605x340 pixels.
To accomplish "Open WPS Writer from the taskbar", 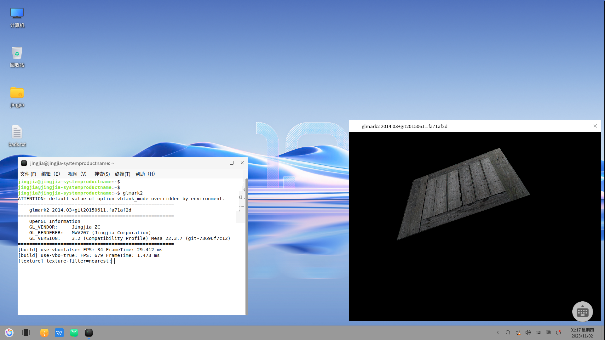I will 59,333.
